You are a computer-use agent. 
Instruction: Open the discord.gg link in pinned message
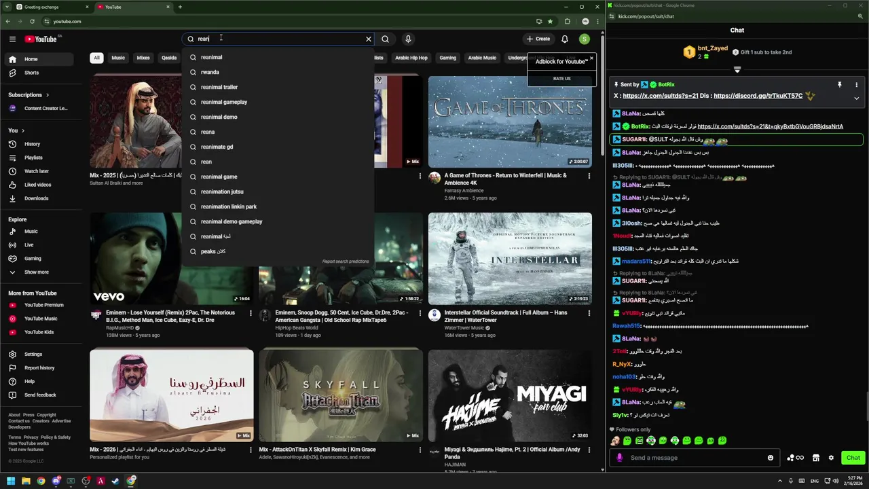click(x=758, y=96)
